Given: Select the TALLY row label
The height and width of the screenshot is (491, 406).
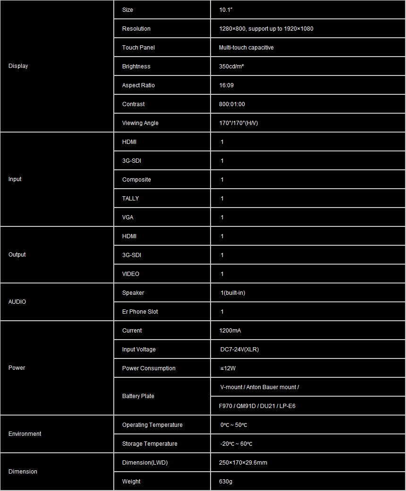Looking at the screenshot, I should tap(130, 199).
